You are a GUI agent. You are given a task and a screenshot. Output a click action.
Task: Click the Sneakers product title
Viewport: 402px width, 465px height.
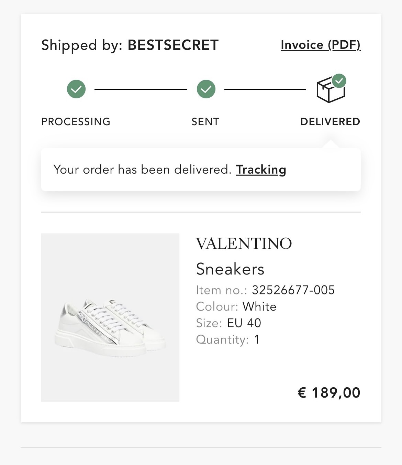[x=230, y=269]
